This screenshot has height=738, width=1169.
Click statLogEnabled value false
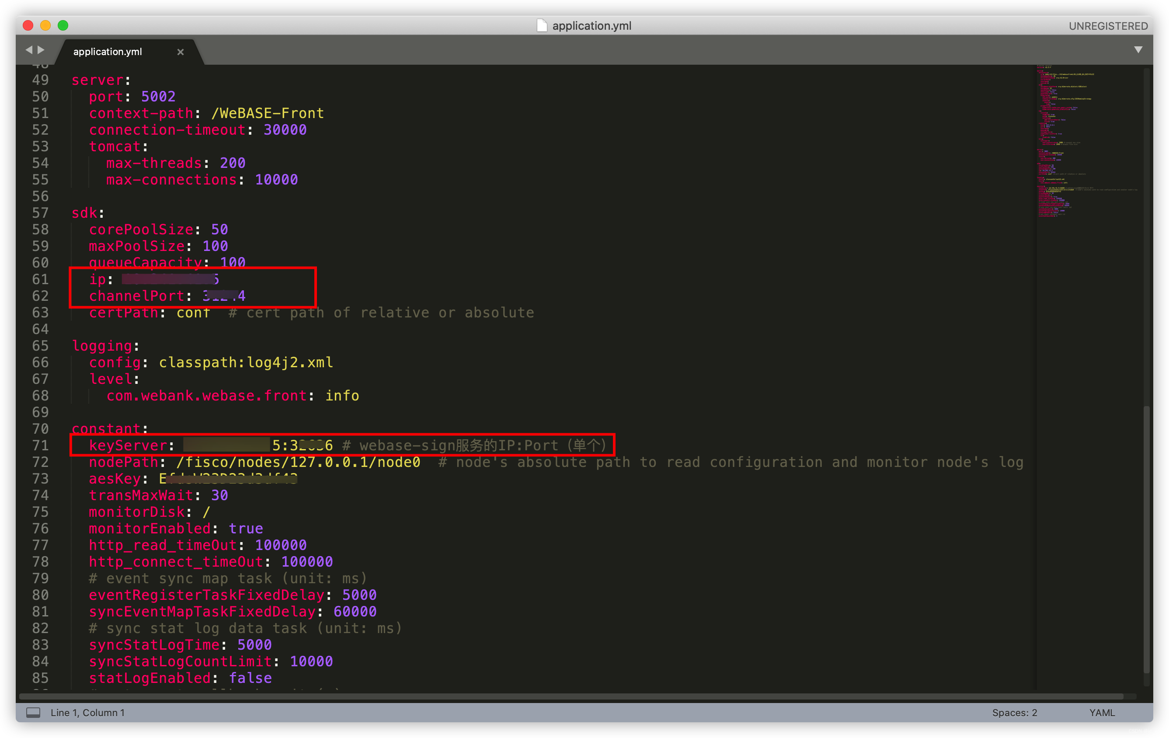pos(250,678)
